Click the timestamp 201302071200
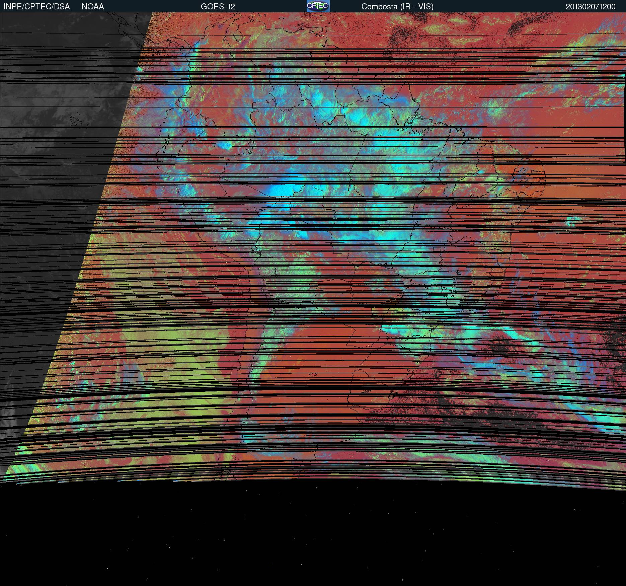 pyautogui.click(x=591, y=7)
